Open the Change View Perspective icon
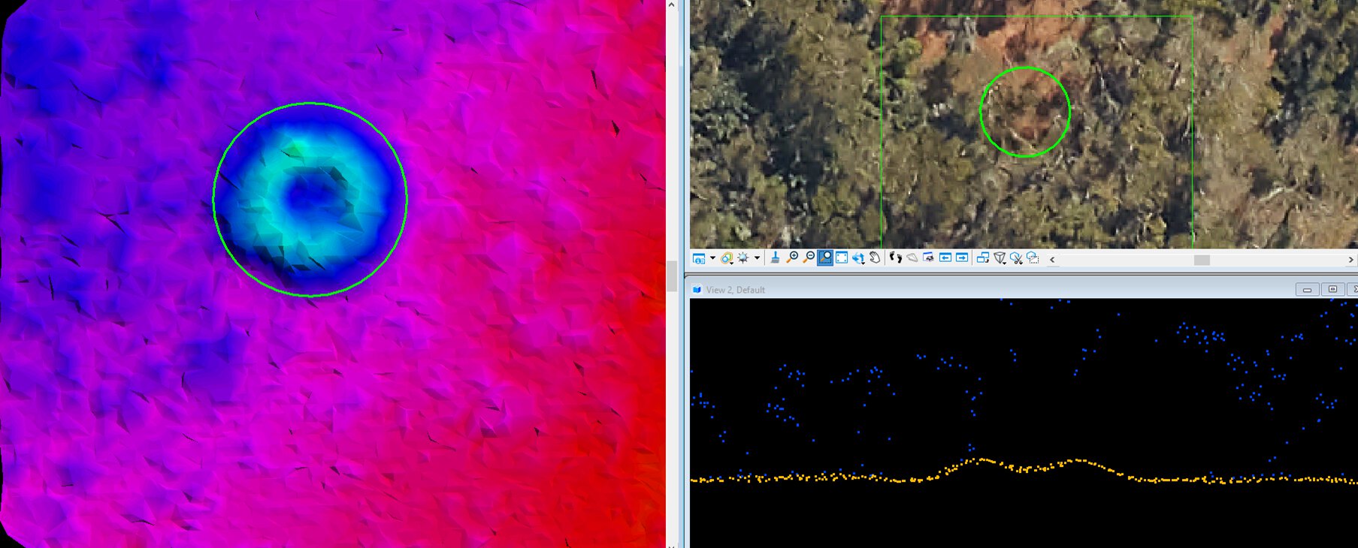Image resolution: width=1358 pixels, height=548 pixels. point(1000,258)
